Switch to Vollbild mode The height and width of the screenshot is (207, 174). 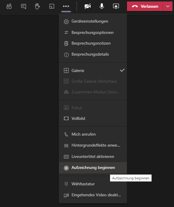coord(93,118)
